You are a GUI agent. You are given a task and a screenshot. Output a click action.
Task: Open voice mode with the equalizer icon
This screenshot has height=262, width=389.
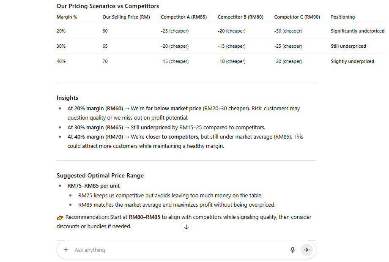[307, 250]
